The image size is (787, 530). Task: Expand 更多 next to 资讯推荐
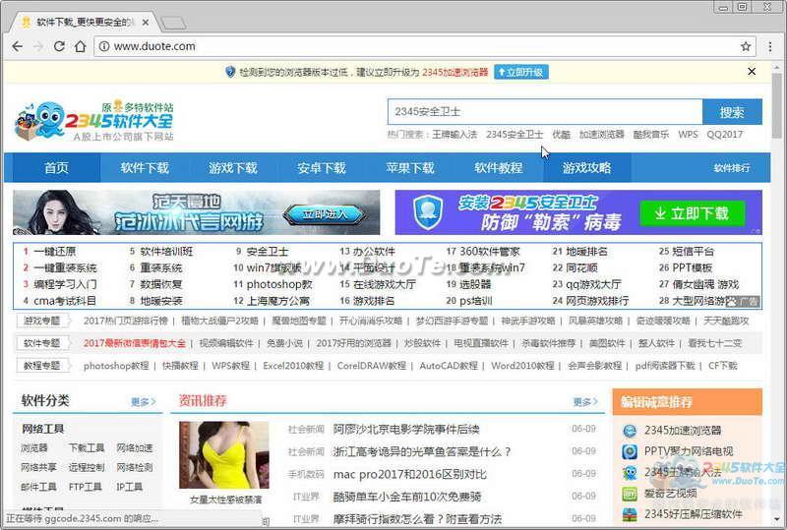[x=585, y=402]
